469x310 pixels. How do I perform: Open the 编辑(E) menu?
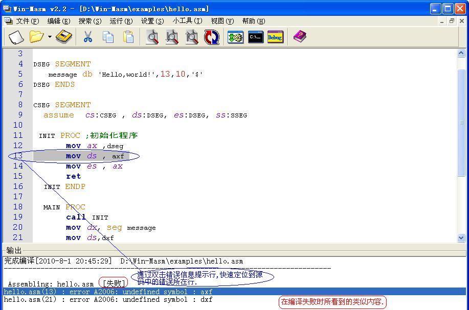click(59, 21)
